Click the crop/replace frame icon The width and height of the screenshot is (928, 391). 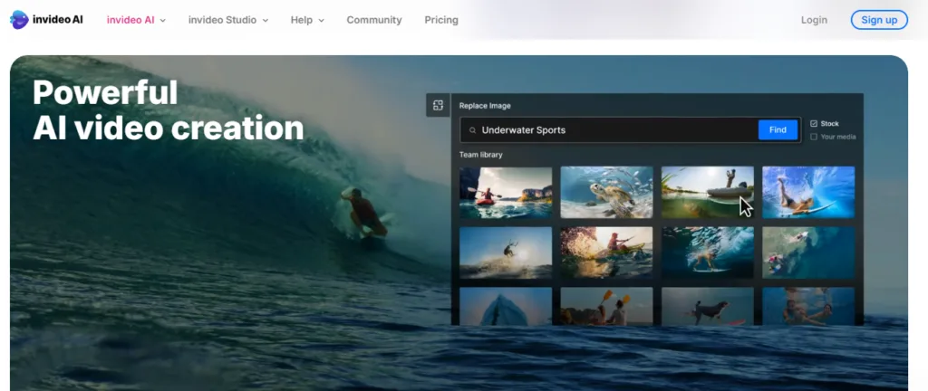point(438,106)
